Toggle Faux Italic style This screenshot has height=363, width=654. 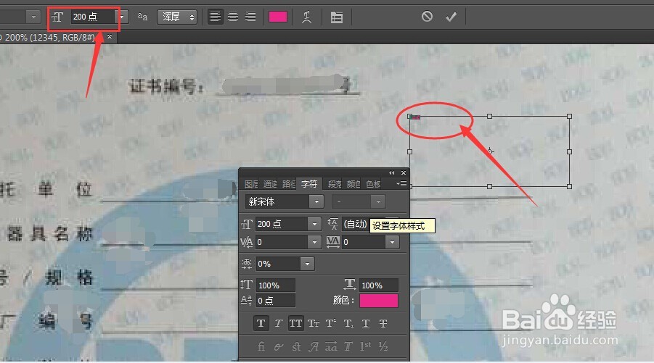pos(278,323)
